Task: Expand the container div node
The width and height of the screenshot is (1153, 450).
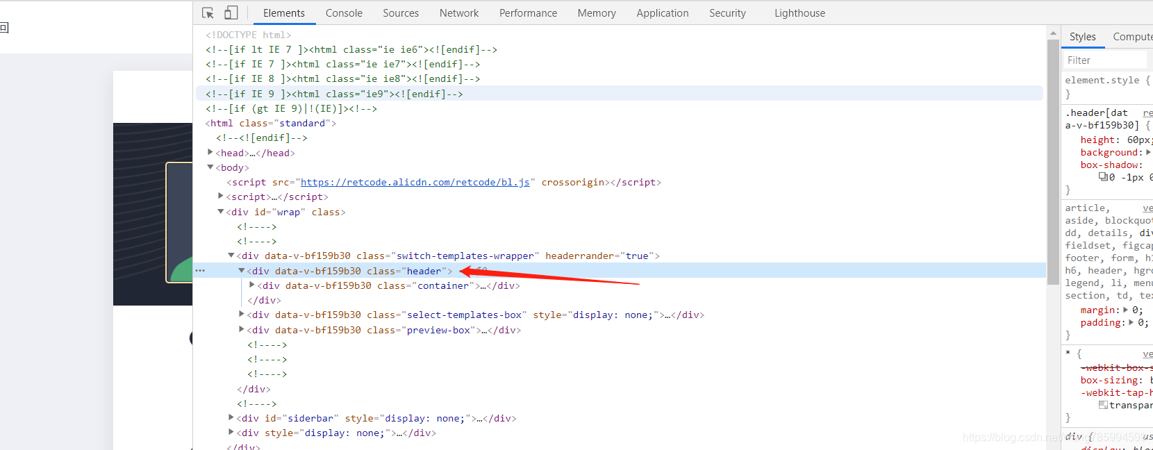Action: coord(252,285)
